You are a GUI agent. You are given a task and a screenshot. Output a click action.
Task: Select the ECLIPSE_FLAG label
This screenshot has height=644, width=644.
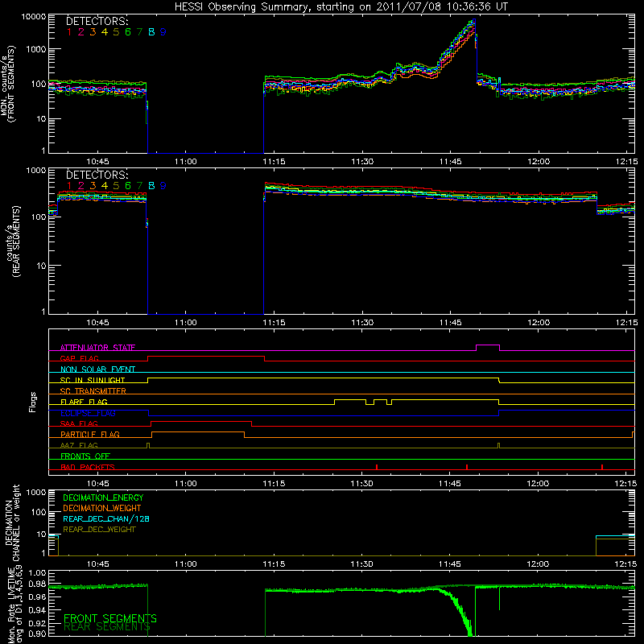click(88, 413)
